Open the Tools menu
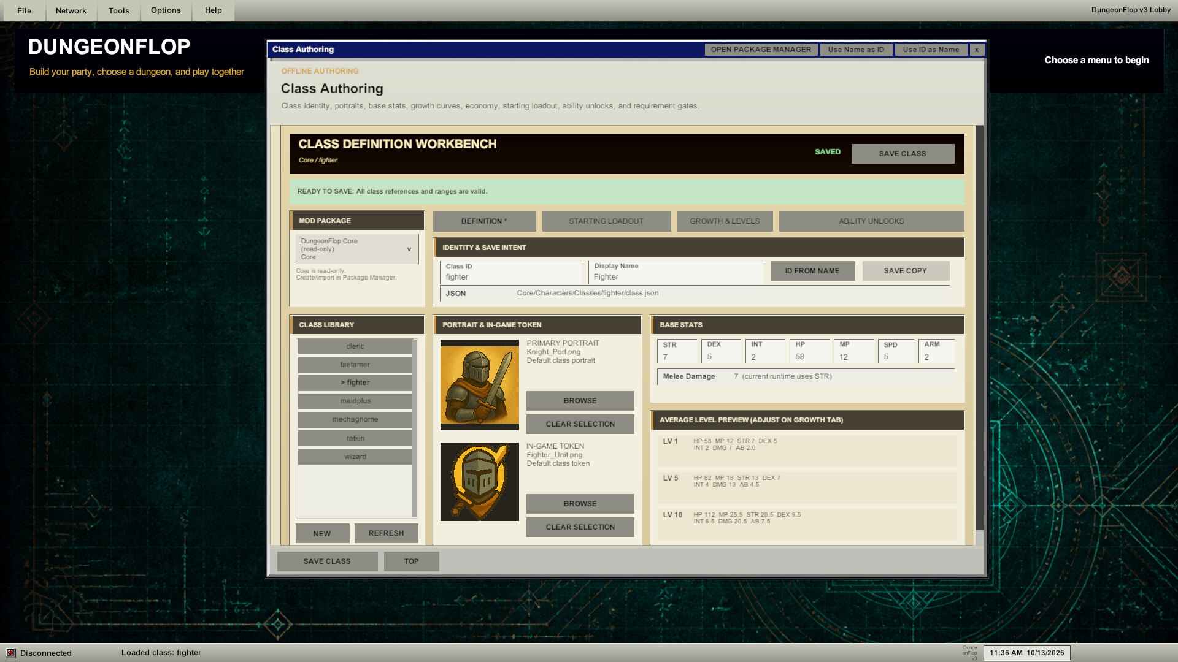 [x=119, y=10]
